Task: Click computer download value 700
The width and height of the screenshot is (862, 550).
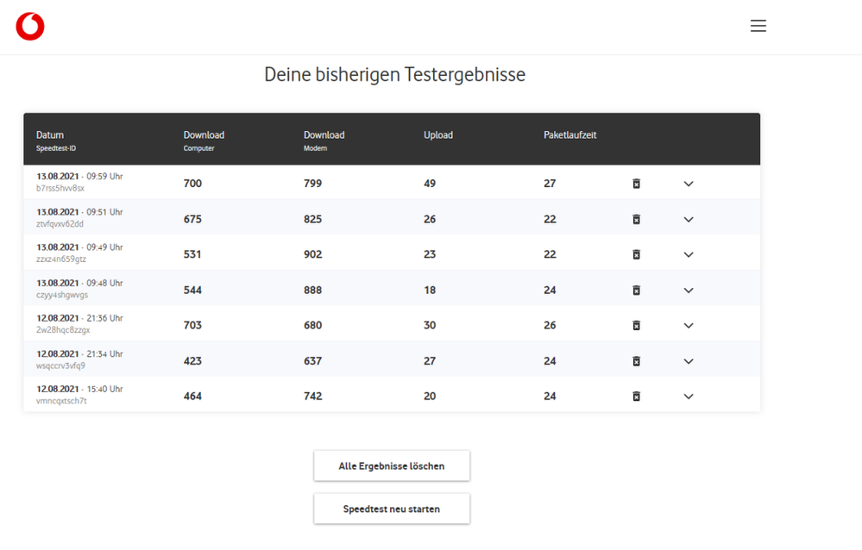Action: coord(192,184)
